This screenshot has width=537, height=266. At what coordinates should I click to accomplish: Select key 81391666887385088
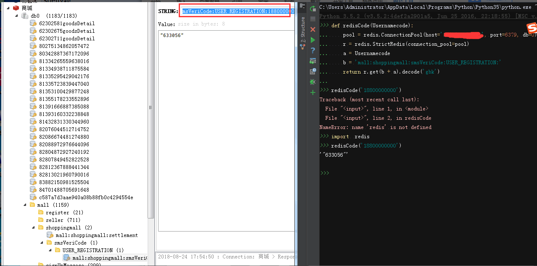[64, 106]
